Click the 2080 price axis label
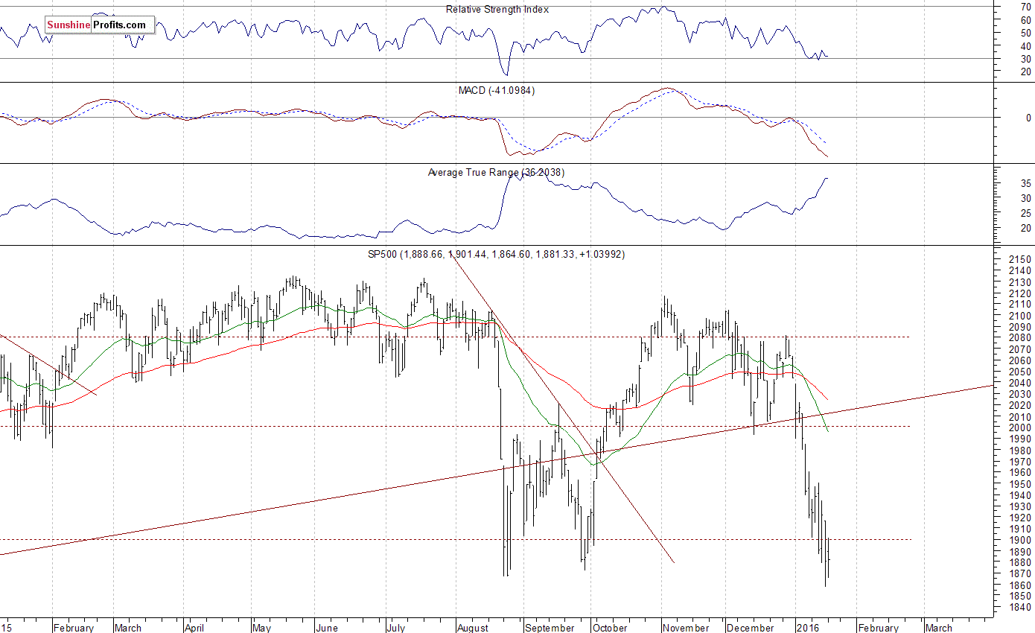Screen dimensions: 1035x633 pyautogui.click(x=1020, y=338)
